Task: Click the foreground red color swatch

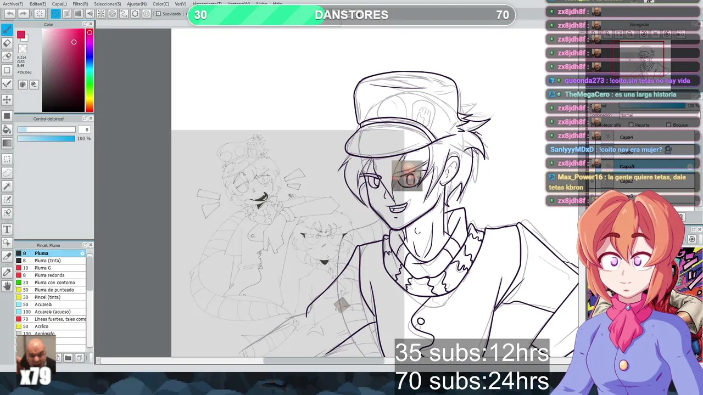Action: coord(21,35)
